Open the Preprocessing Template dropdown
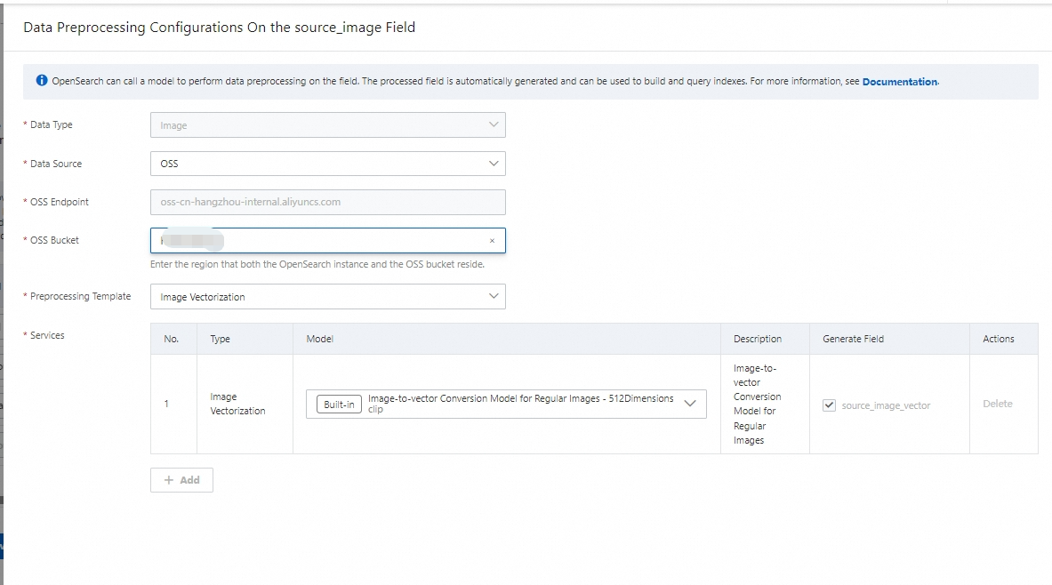The image size is (1052, 585). pos(327,297)
